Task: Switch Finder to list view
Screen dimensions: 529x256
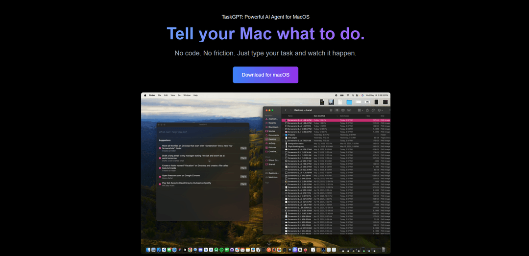Action: point(337,110)
